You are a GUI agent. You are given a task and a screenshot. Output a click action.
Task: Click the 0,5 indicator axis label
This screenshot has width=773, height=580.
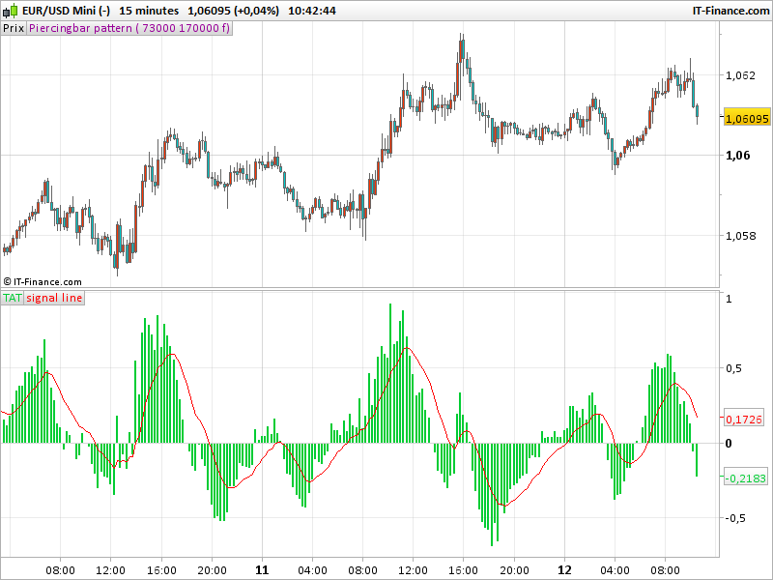tap(734, 368)
